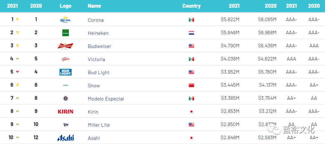Open the Snow brand name link

point(94,86)
